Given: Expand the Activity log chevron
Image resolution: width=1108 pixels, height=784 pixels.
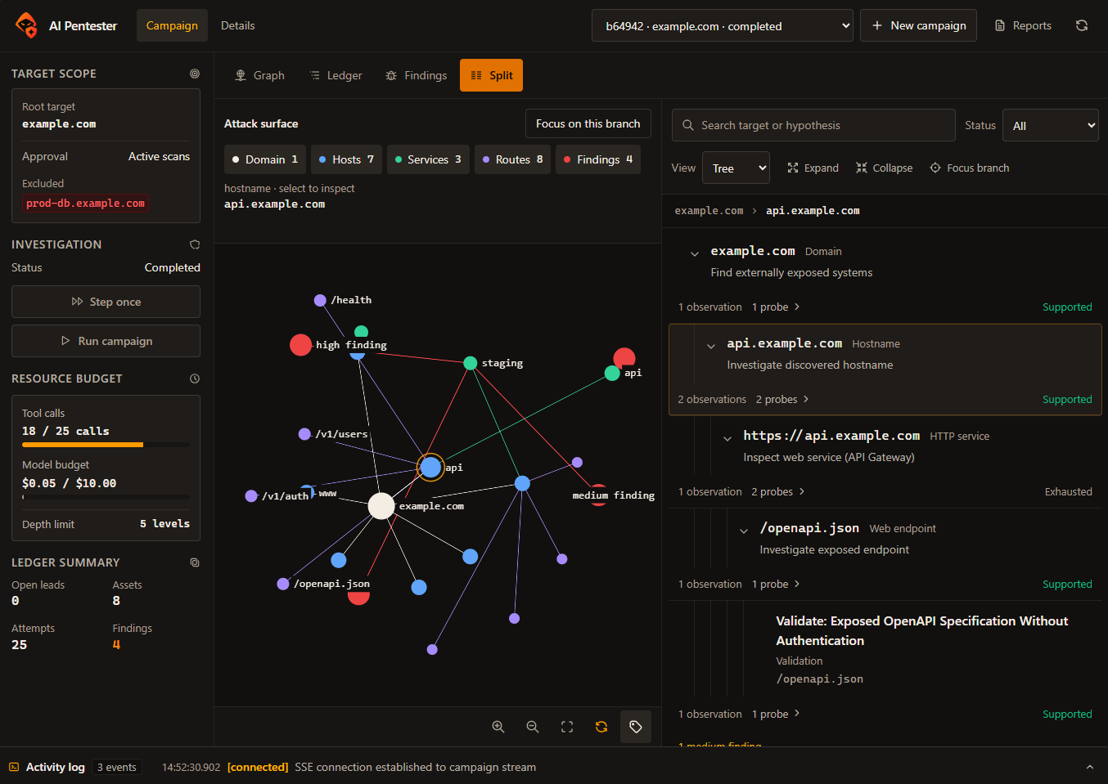Looking at the screenshot, I should (x=1089, y=767).
